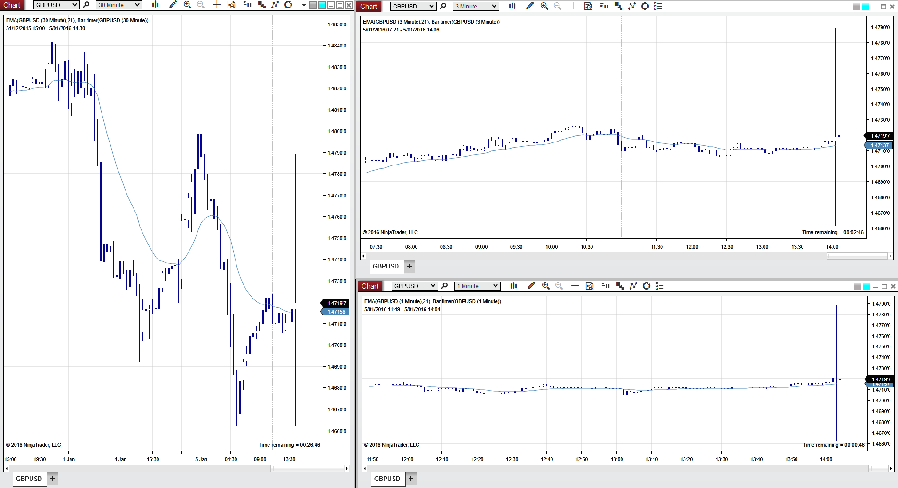
Task: Toggle crosshair in 30 Minute chart
Action: pos(217,5)
